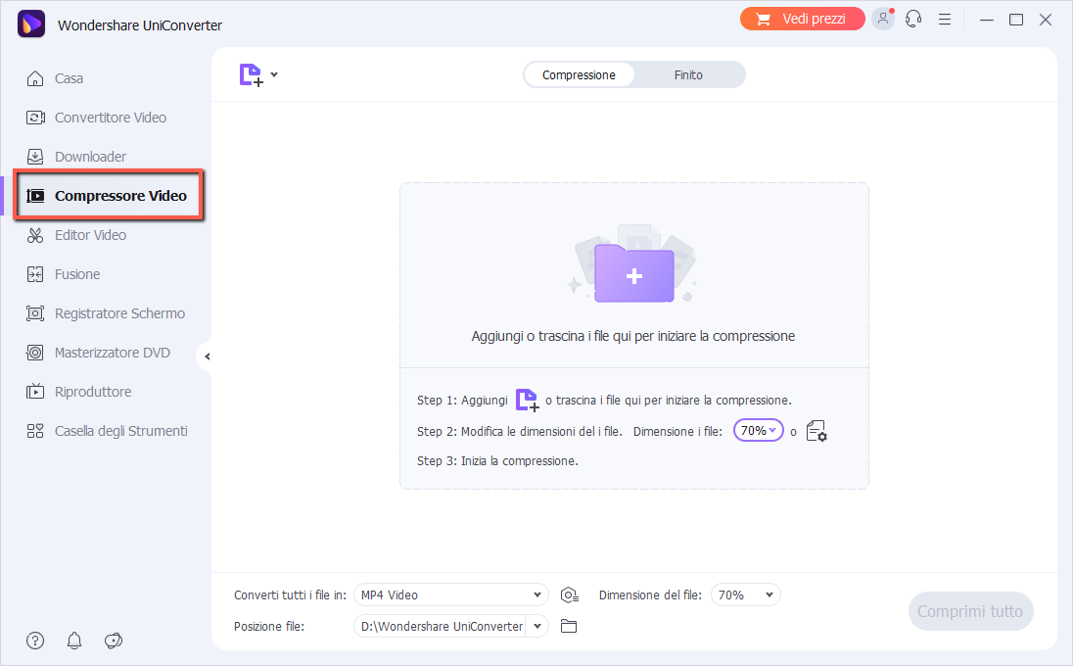
Task: Click the notification bell icon
Action: (74, 641)
